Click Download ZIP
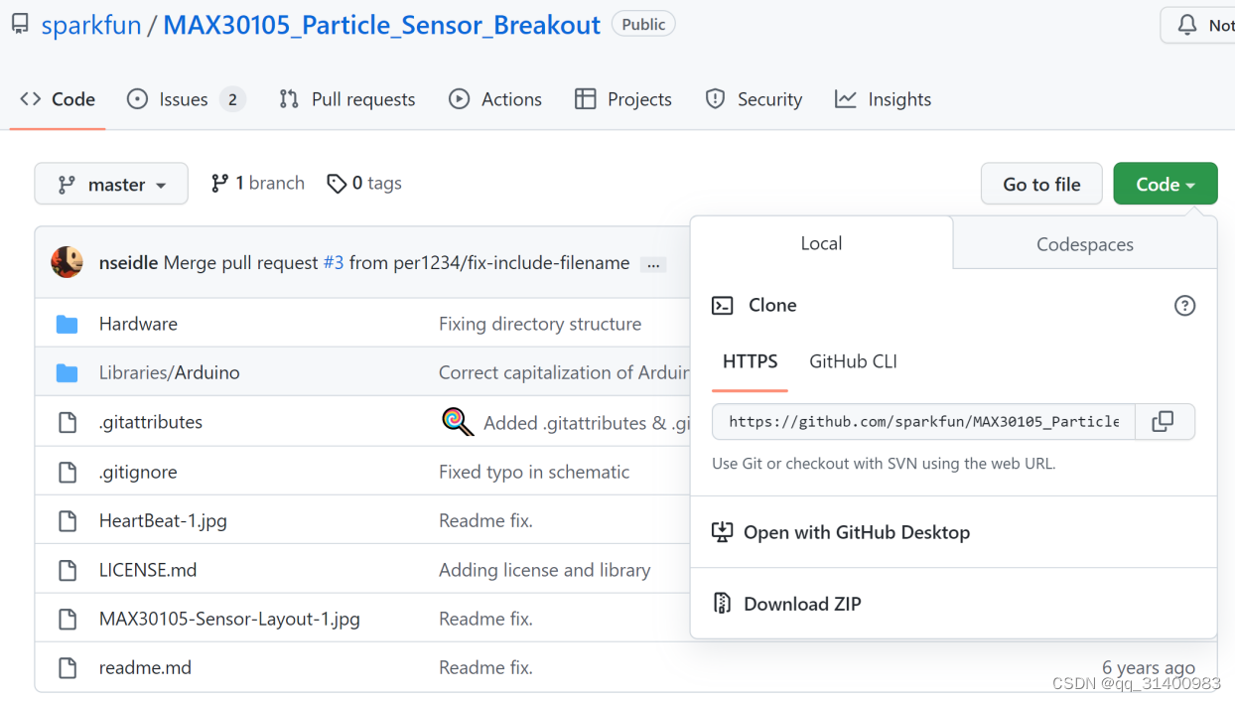The height and width of the screenshot is (701, 1236). click(802, 604)
